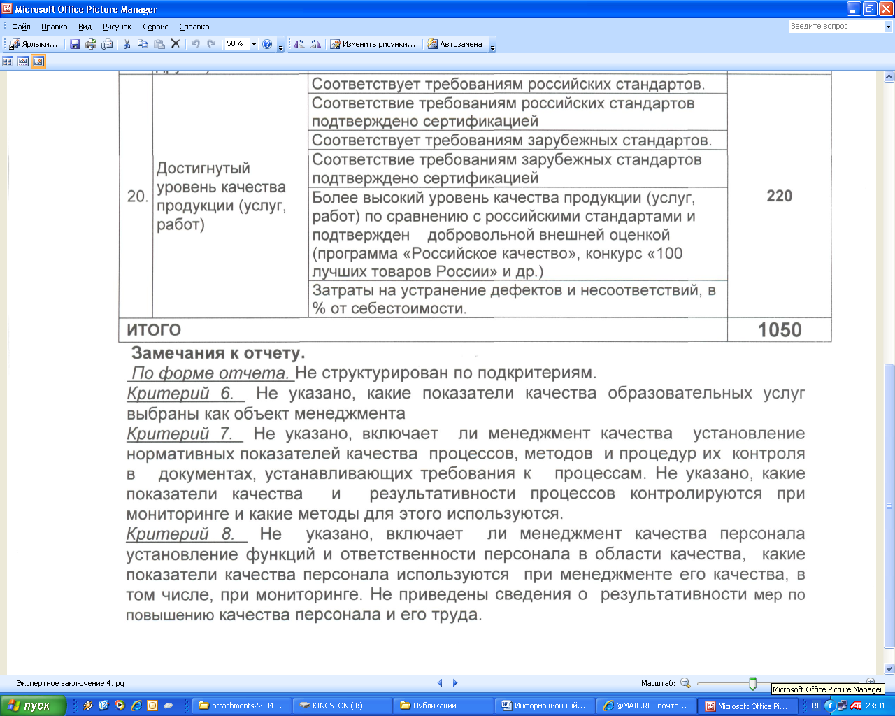Screen dimensions: 895x716
Task: Switch to Публикации taskbar window
Action: [x=442, y=706]
